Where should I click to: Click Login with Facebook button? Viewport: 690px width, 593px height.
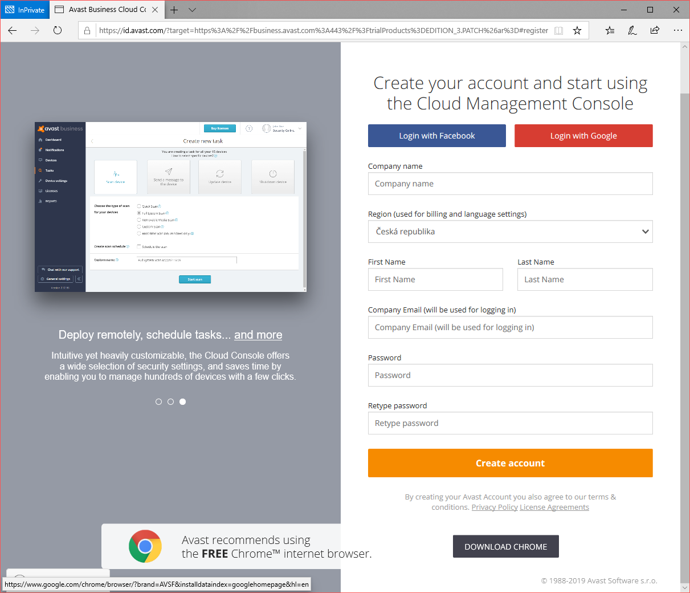(437, 136)
